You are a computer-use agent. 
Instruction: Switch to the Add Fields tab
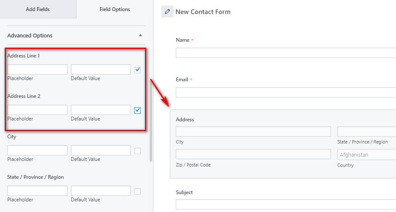38,9
